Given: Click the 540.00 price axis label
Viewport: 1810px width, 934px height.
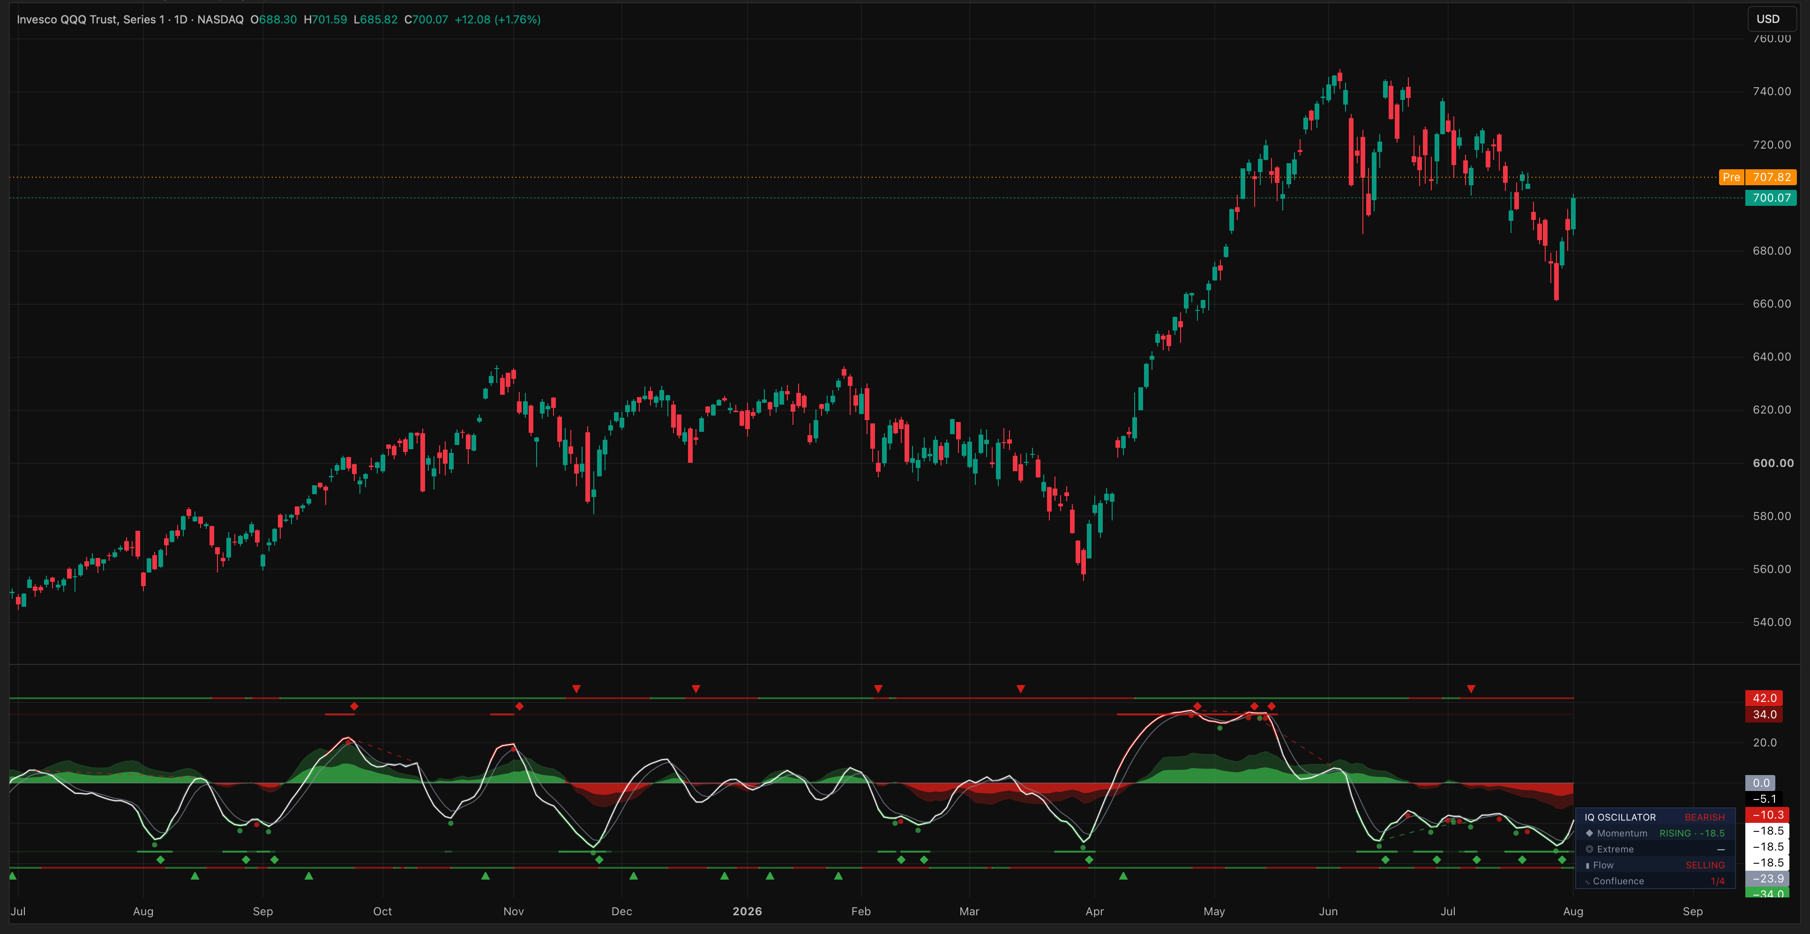Looking at the screenshot, I should coord(1772,622).
